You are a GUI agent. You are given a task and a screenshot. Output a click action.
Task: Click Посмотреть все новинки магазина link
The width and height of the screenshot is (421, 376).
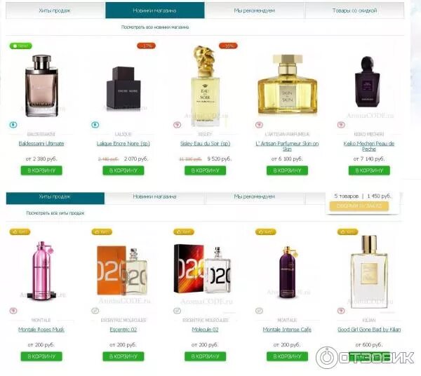[x=155, y=27]
